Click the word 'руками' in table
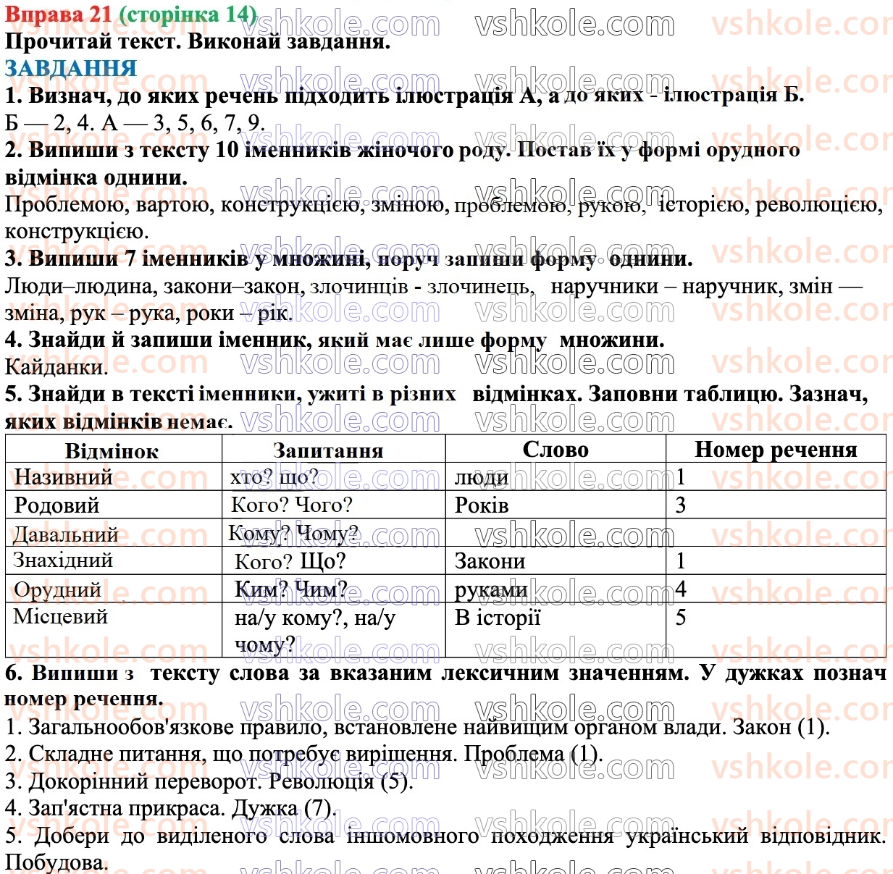 tap(491, 590)
